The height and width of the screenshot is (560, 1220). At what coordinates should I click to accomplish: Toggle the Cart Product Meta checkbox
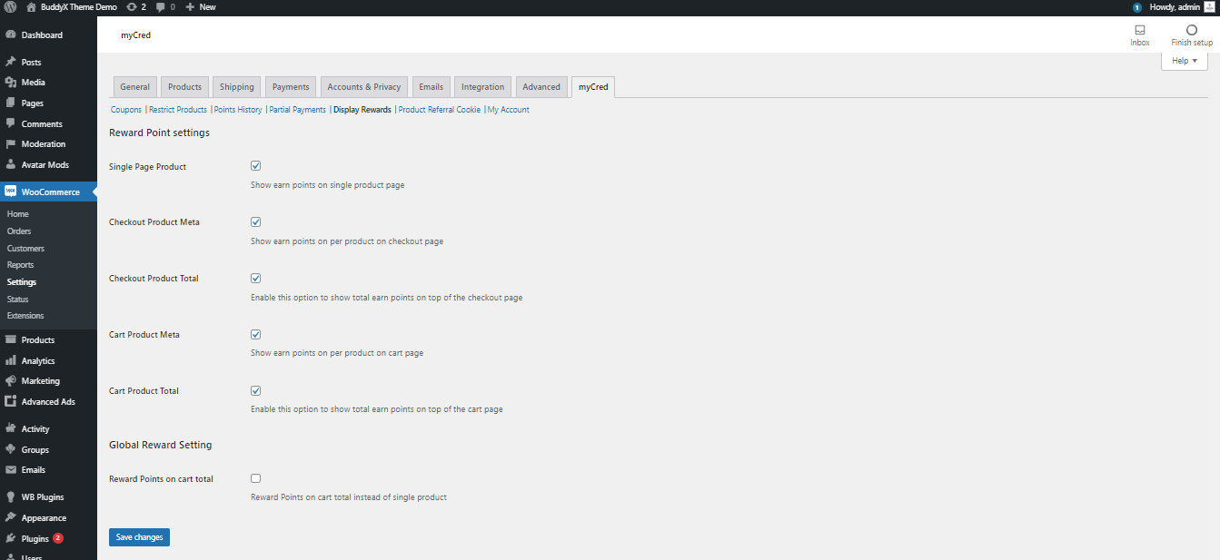(256, 335)
